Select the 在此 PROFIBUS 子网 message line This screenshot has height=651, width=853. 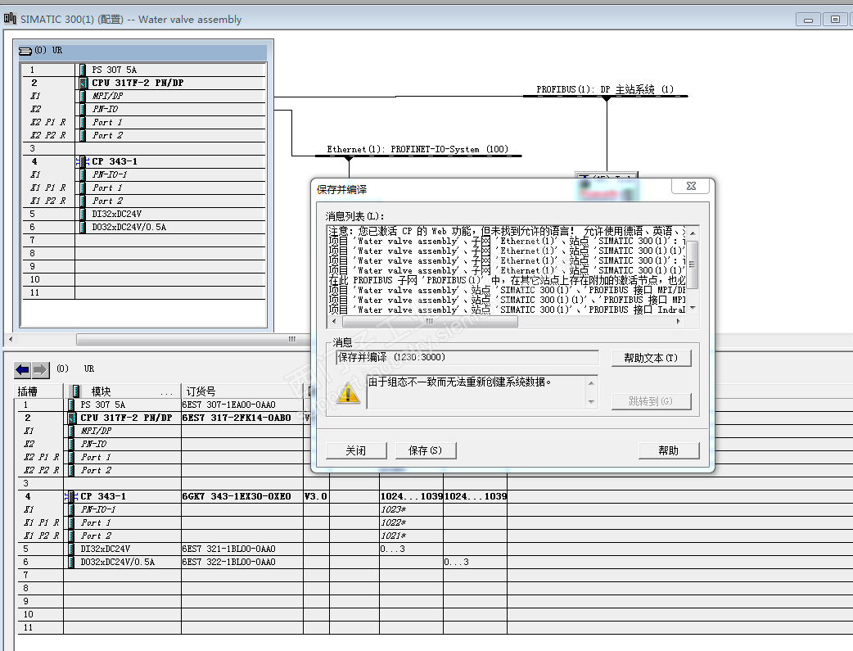coord(507,280)
